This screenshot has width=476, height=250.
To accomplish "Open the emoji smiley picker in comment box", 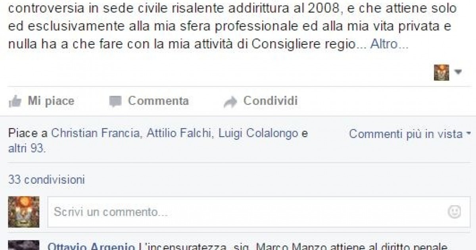I will (454, 212).
